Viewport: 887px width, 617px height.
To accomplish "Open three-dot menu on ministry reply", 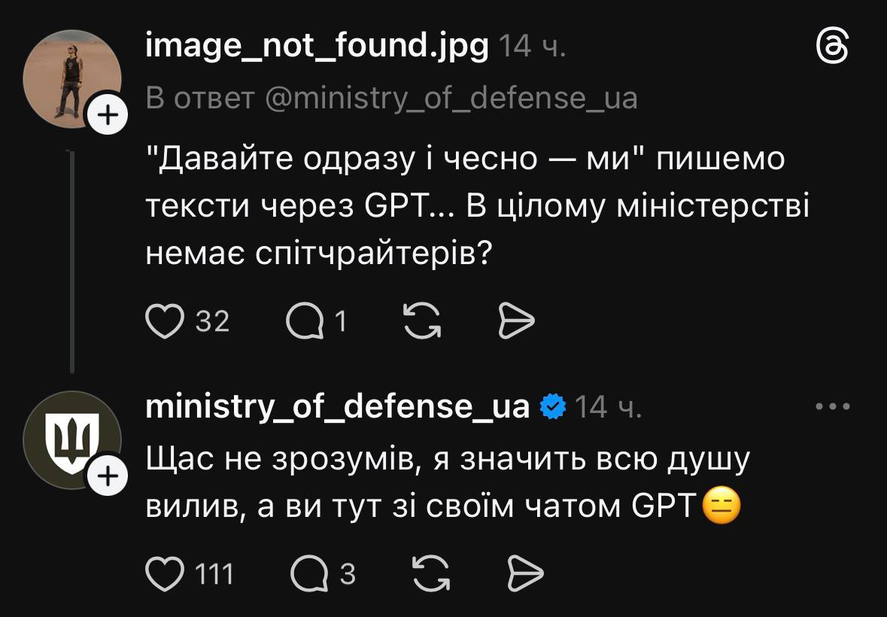I will [x=833, y=407].
